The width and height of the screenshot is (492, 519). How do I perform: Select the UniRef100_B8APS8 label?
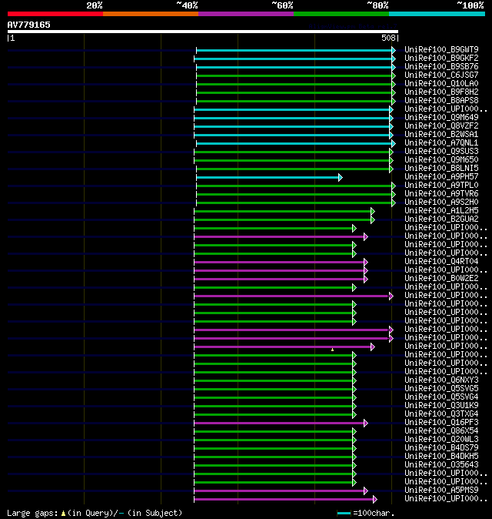[441, 101]
